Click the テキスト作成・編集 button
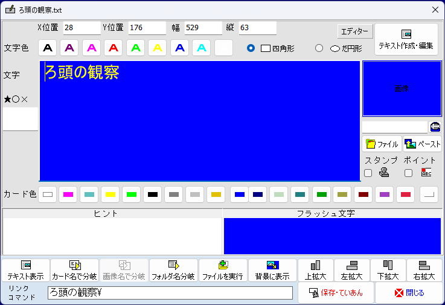The height and width of the screenshot is (305, 445). point(406,39)
